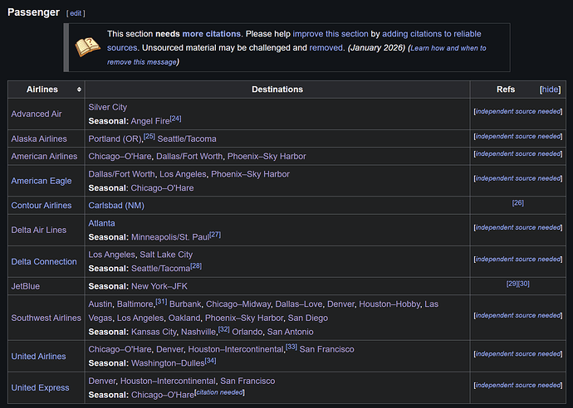Click Burbank destination link
Image resolution: width=573 pixels, height=408 pixels.
point(185,304)
